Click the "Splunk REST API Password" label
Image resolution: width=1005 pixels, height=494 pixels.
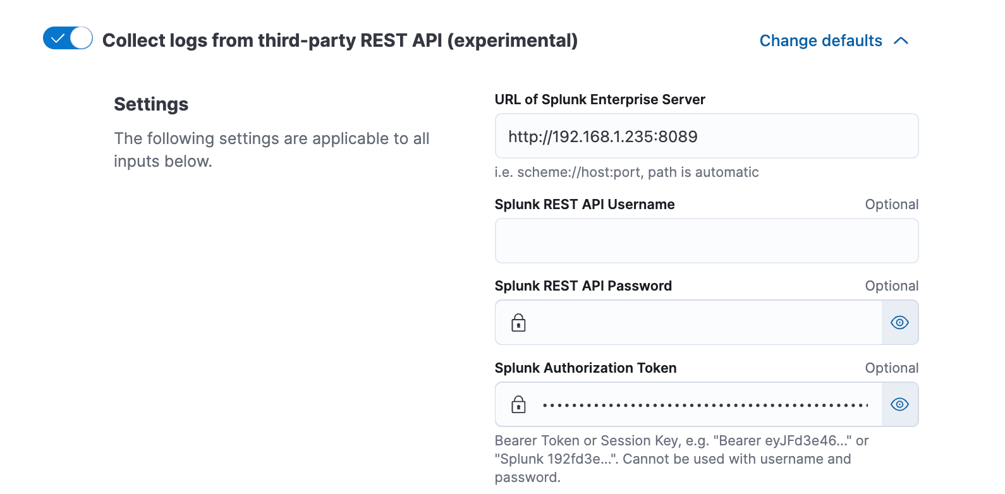[583, 286]
